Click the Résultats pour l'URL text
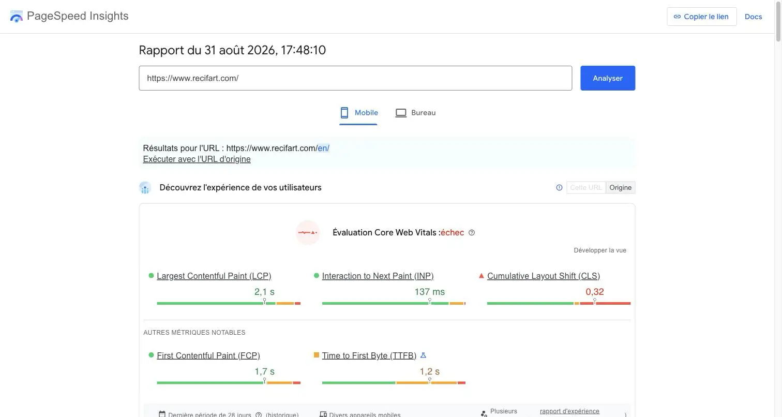This screenshot has width=782, height=417. (x=236, y=148)
